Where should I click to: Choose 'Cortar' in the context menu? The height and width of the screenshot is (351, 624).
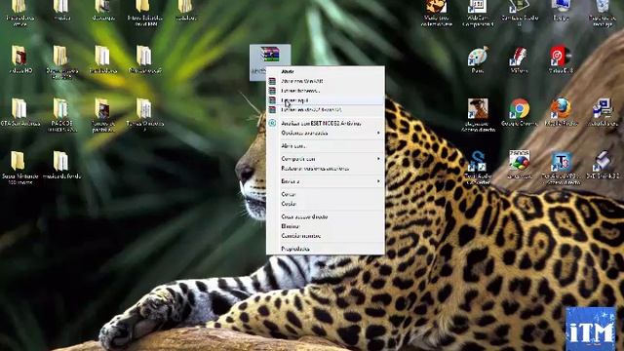coord(325,194)
